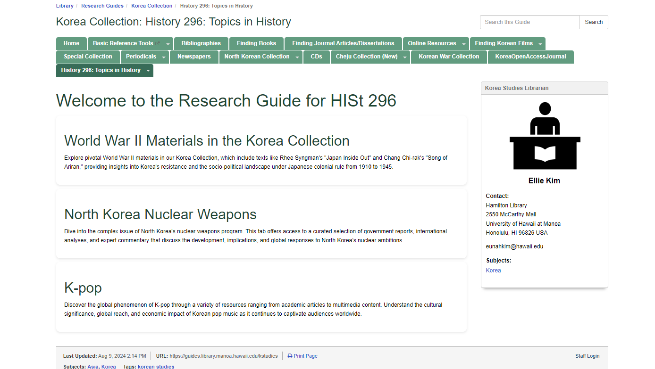The image size is (655, 369).
Task: Open the Finding Books tab
Action: tap(256, 43)
